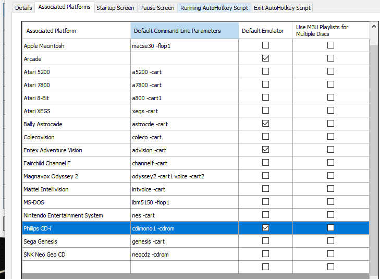Select the Fairchild Channel F platform cell
Screen dimensions: 380x279
76,163
